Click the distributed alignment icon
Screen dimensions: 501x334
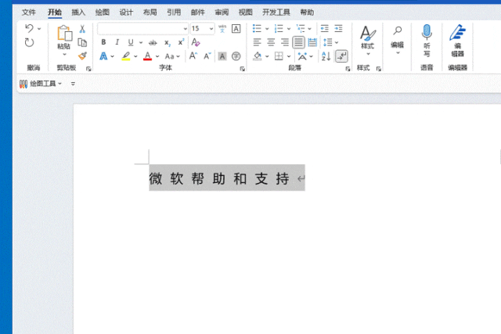pyautogui.click(x=312, y=42)
